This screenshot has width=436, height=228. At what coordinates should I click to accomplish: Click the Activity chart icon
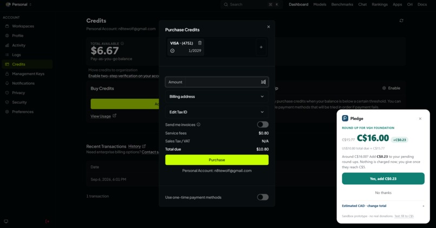(x=7, y=45)
